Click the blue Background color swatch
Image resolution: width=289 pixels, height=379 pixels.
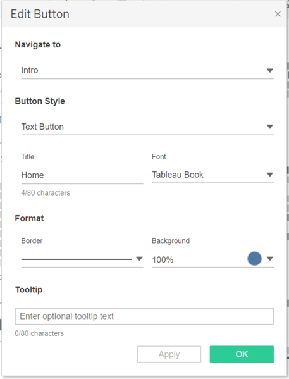click(x=254, y=259)
